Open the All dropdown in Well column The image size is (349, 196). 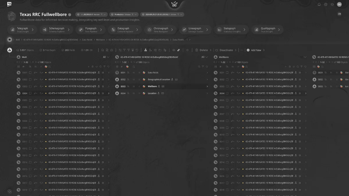pyautogui.click(x=106, y=57)
